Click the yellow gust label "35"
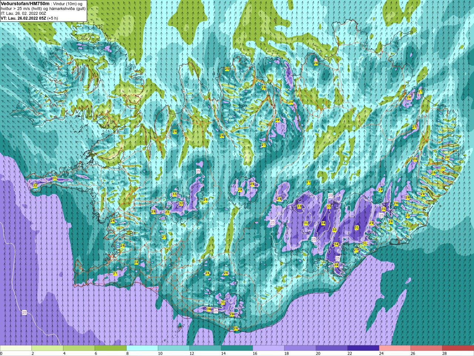474x356 pixels. pos(167,212)
